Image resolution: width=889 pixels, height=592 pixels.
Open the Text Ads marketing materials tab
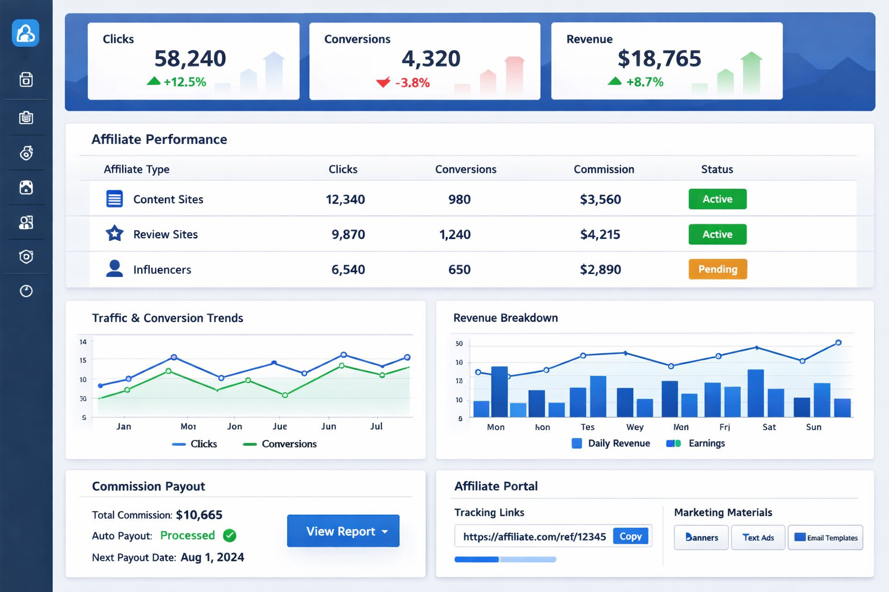(x=758, y=537)
